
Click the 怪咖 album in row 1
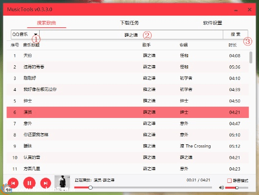[184, 56]
